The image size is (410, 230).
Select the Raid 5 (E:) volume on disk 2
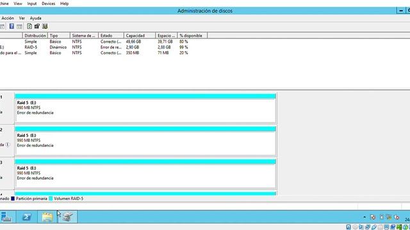pos(145,141)
